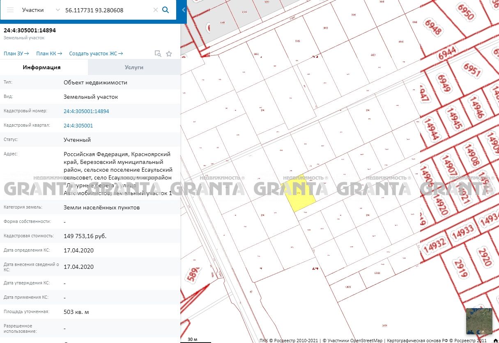Open cadastral quarter link 24:4:305001
This screenshot has width=499, height=343.
tap(78, 125)
